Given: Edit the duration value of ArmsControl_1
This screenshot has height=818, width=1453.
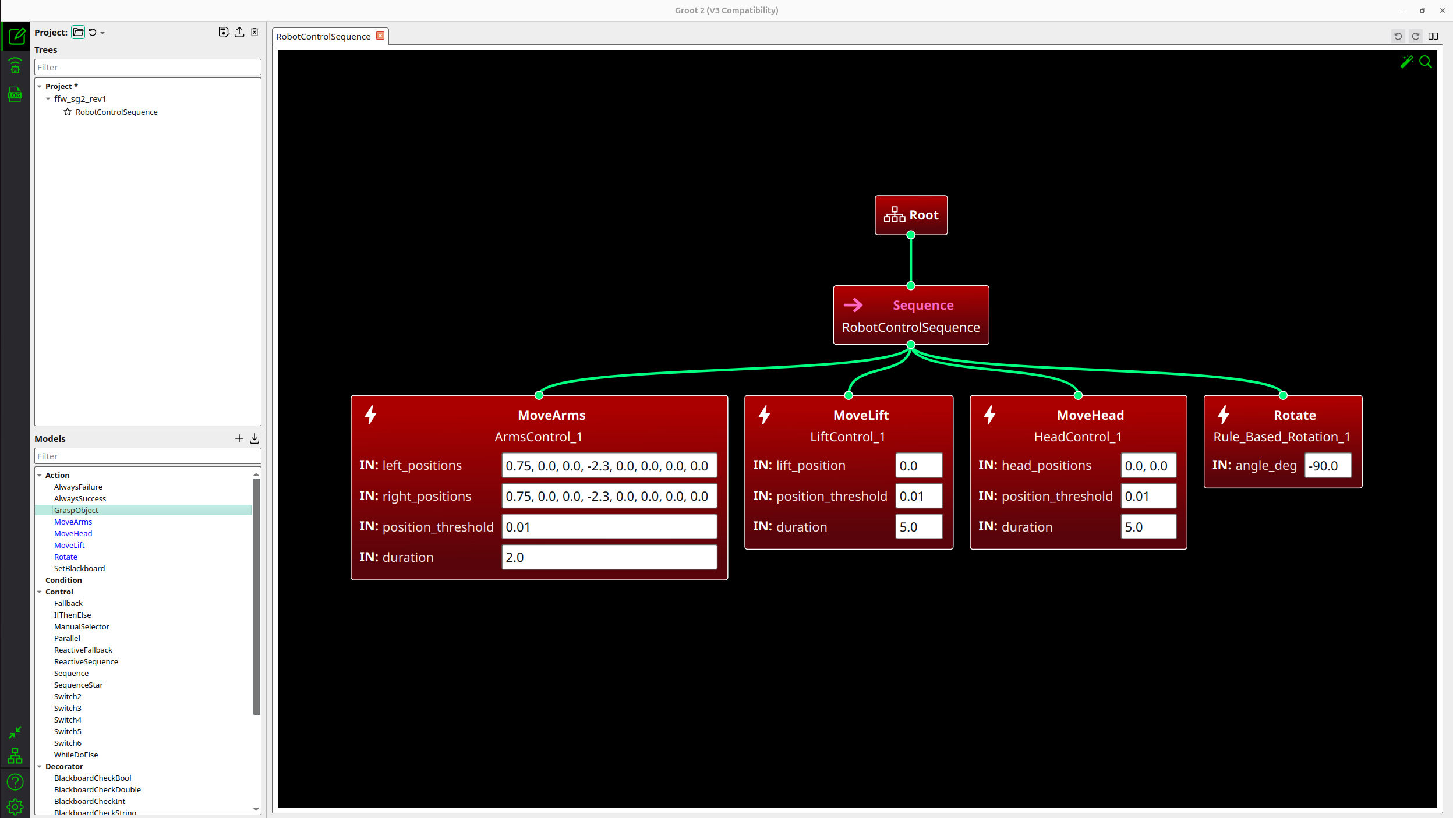Looking at the screenshot, I should [x=609, y=557].
